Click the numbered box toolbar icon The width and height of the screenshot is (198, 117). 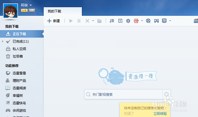click(120, 21)
